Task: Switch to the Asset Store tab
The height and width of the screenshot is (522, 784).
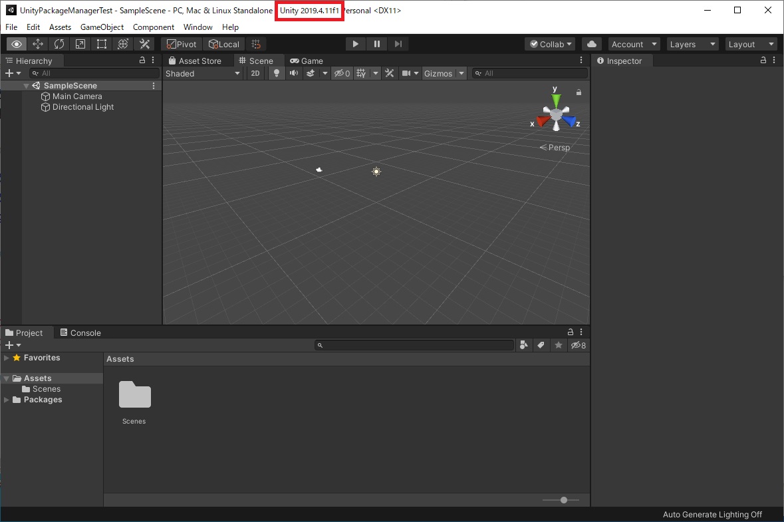Action: click(195, 61)
